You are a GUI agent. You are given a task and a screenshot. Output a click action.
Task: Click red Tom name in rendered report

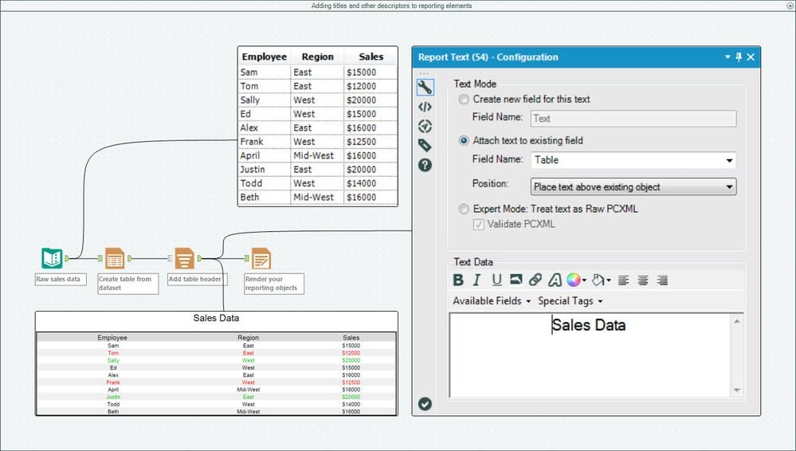click(x=113, y=353)
